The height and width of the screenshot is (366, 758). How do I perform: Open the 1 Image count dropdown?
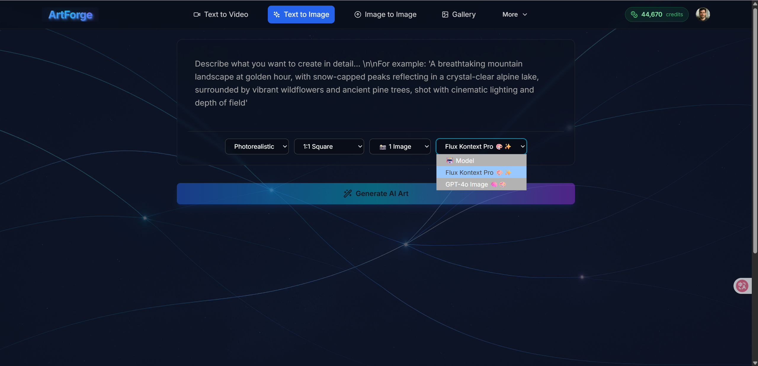pyautogui.click(x=400, y=146)
